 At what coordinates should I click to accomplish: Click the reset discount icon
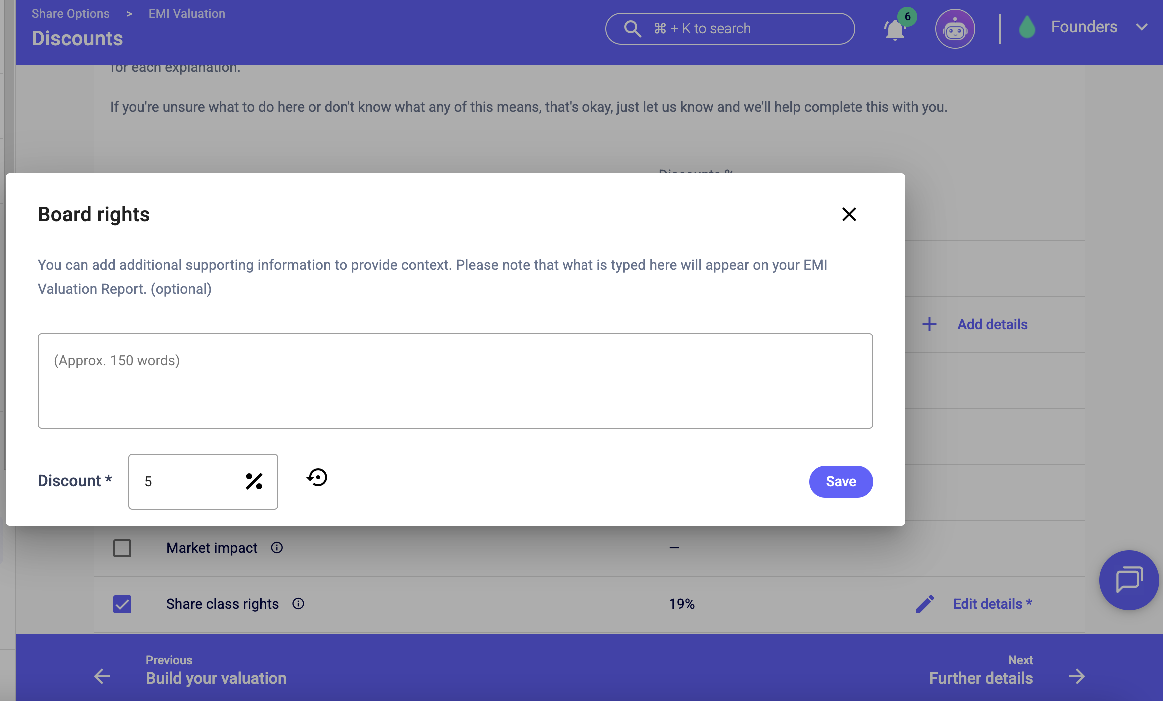(x=317, y=478)
